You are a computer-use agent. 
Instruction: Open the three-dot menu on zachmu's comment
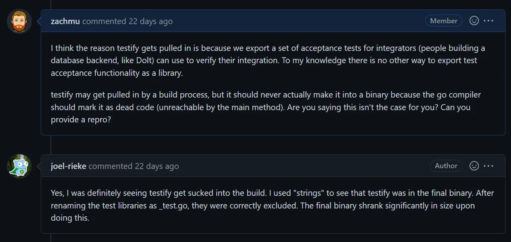coord(488,21)
